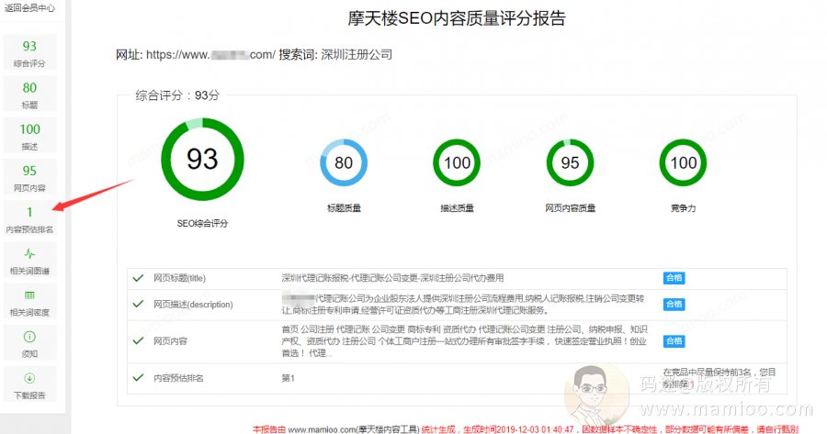Click checkmark beside 网页标题(title) row
The width and height of the screenshot is (827, 434).
point(138,278)
